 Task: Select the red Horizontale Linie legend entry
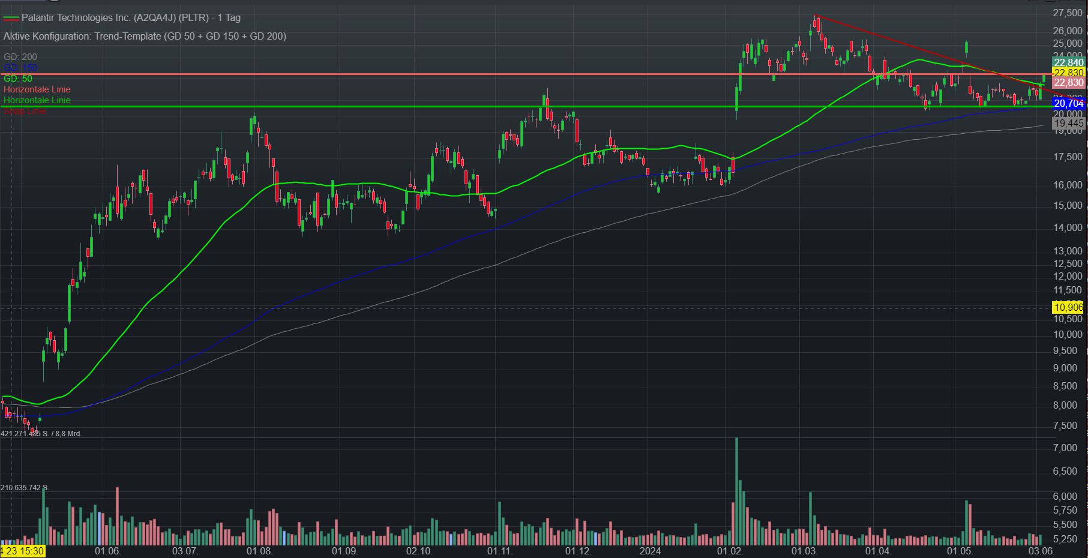click(x=37, y=89)
